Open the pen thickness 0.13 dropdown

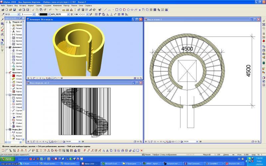[19, 15]
